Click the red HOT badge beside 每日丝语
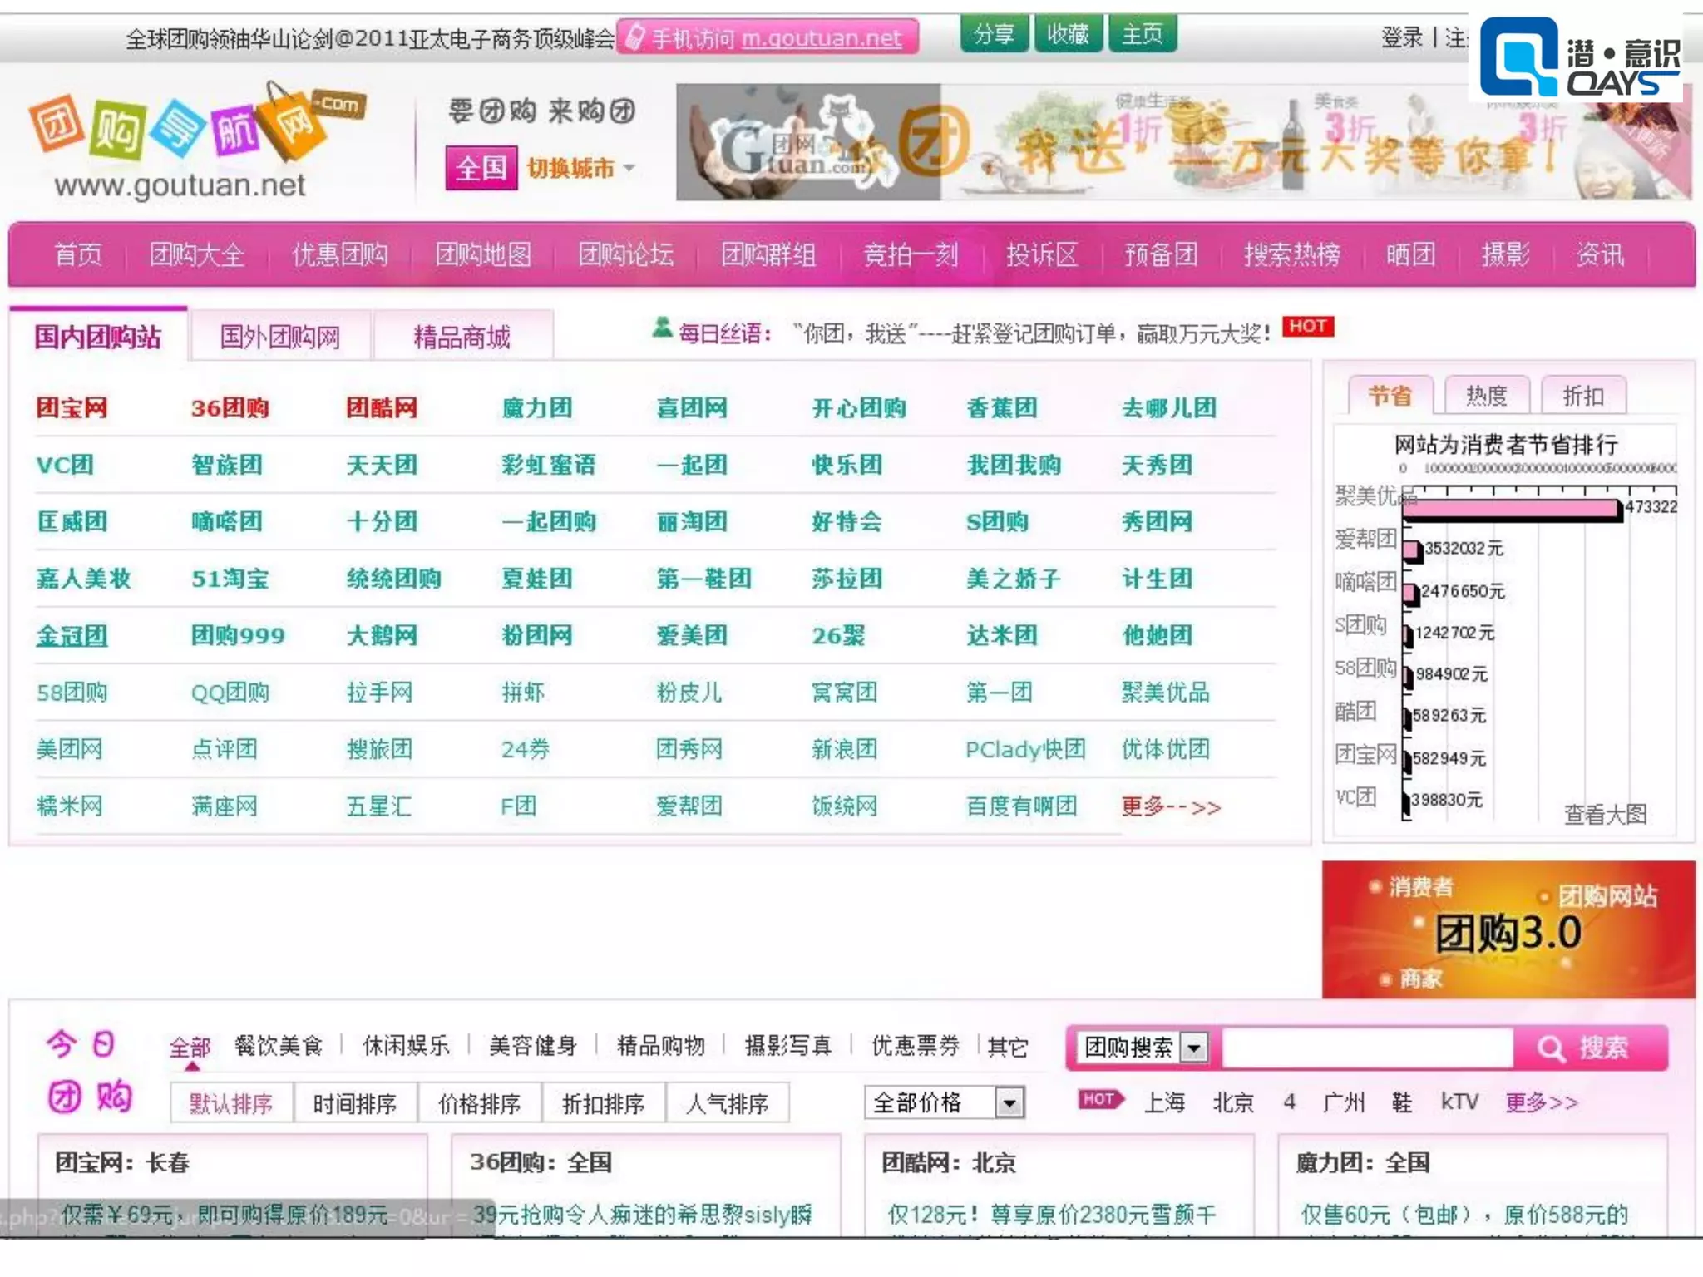The height and width of the screenshot is (1277, 1703). pos(1308,327)
